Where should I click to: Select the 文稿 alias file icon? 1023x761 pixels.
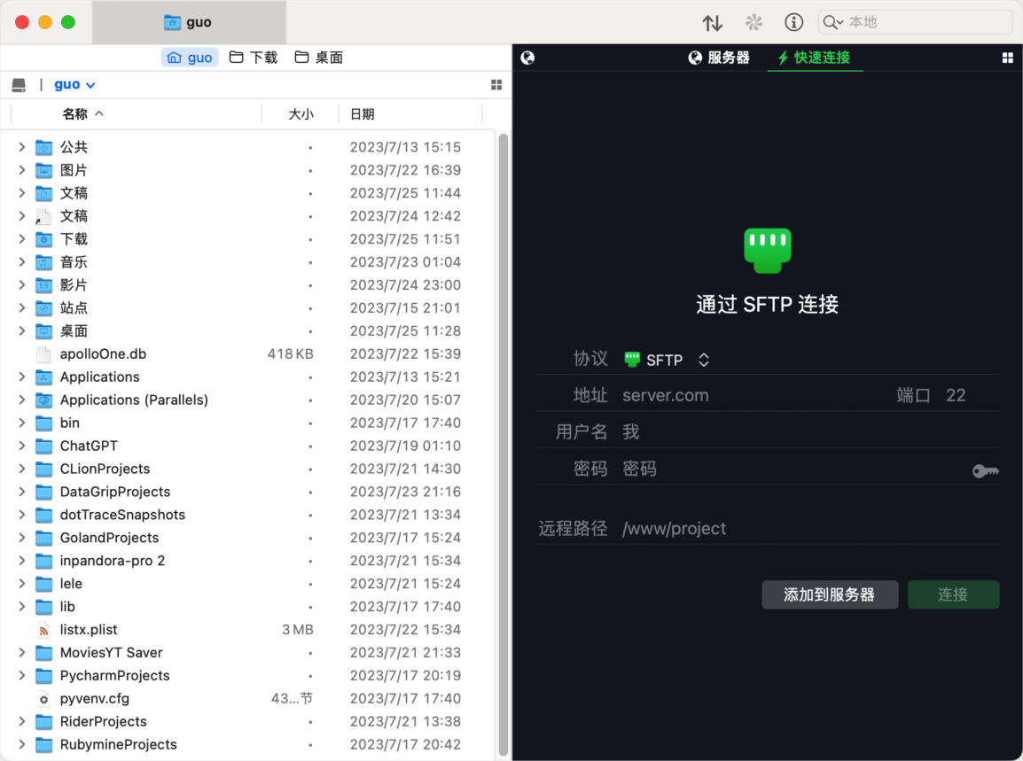43,216
